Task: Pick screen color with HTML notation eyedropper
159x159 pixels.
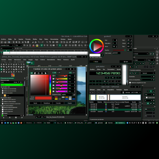Action: [x=74, y=95]
